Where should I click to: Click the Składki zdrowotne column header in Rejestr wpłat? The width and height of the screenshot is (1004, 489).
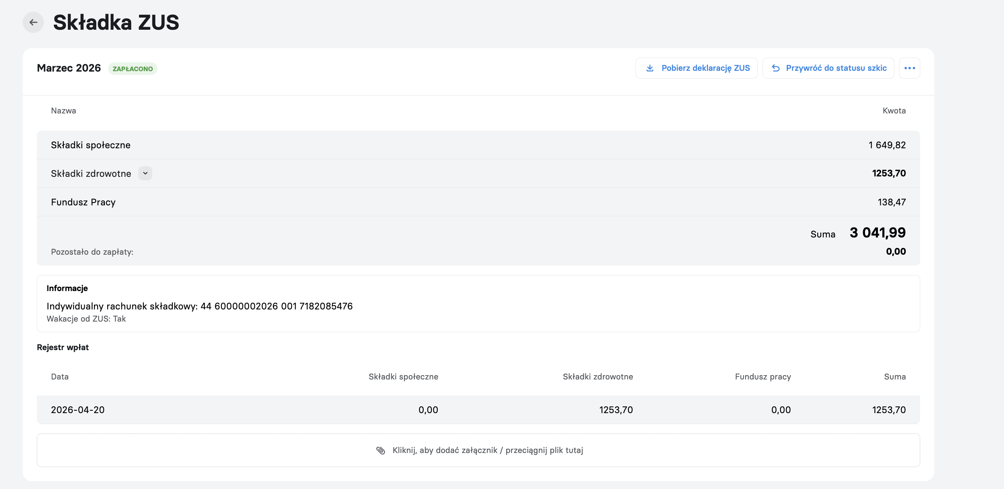[598, 377]
